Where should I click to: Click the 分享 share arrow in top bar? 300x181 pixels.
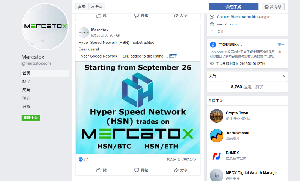coord(97,7)
